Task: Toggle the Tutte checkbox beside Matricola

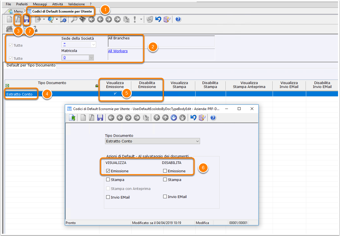Action: pos(11,58)
